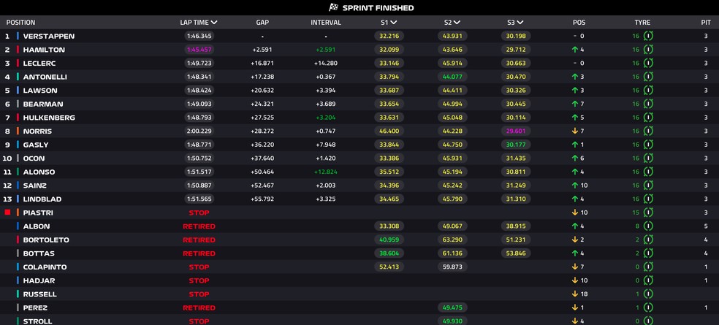Image resolution: width=719 pixels, height=325 pixels.
Task: Click the tyre icon in Leclerc's row
Action: [648, 63]
